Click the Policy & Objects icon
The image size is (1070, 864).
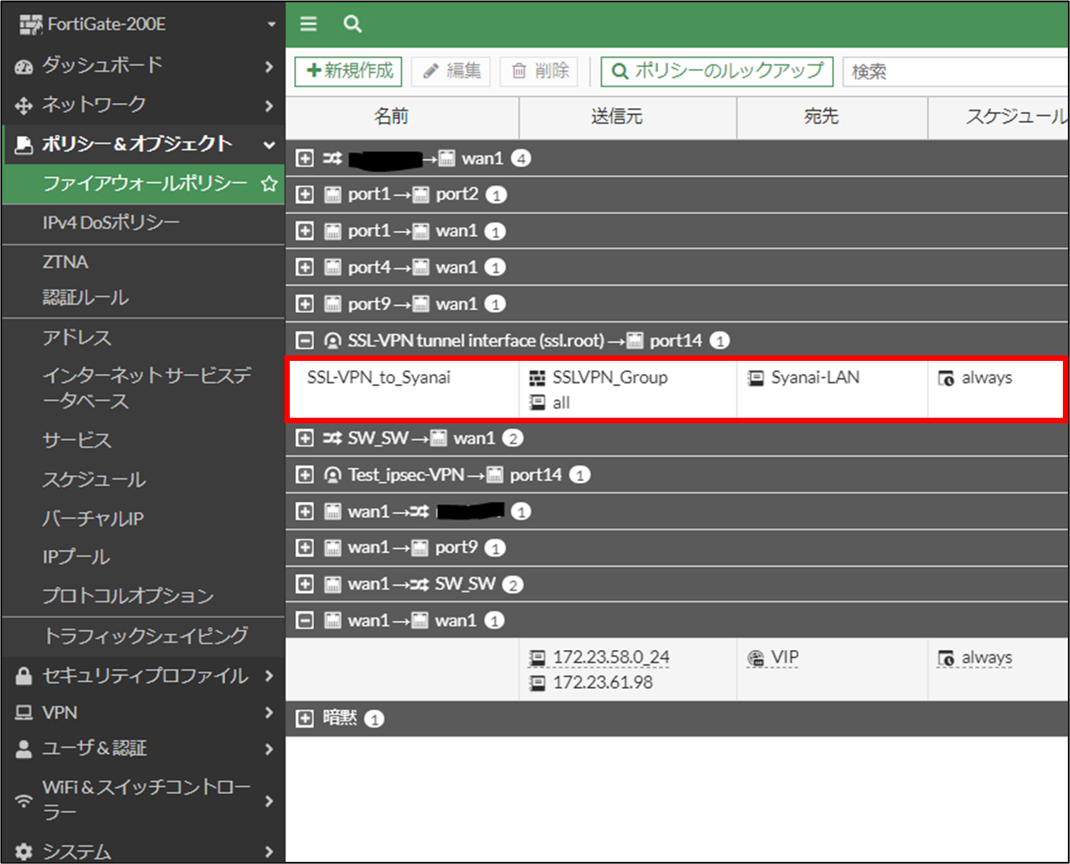point(24,145)
